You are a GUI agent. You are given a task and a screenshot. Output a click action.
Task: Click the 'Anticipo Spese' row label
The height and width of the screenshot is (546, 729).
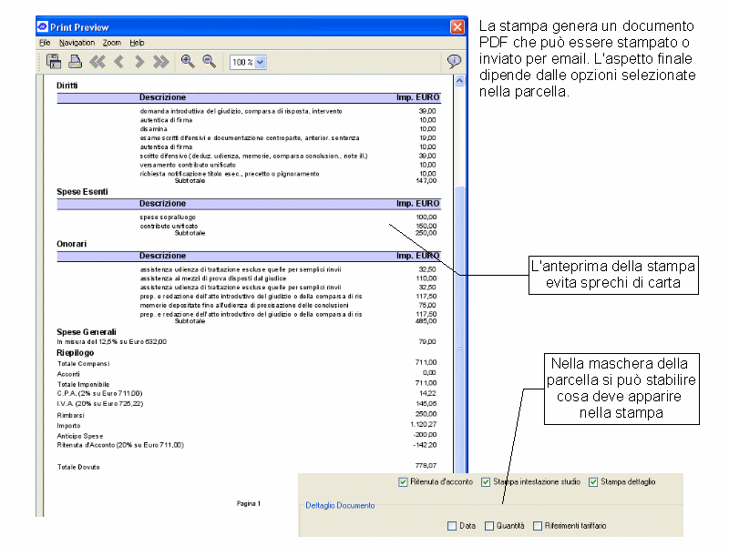(80, 436)
